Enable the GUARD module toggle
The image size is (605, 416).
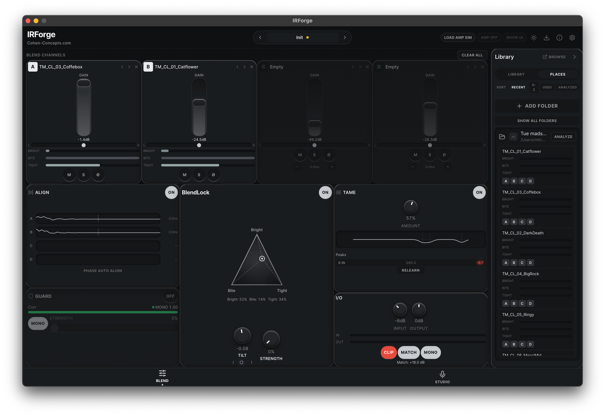point(170,296)
